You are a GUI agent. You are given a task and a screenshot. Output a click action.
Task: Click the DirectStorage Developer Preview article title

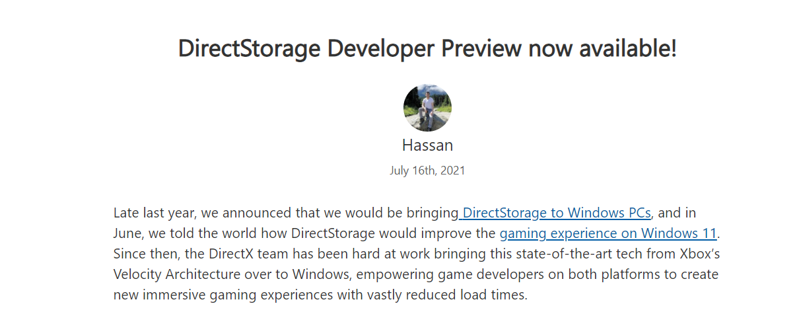(427, 48)
